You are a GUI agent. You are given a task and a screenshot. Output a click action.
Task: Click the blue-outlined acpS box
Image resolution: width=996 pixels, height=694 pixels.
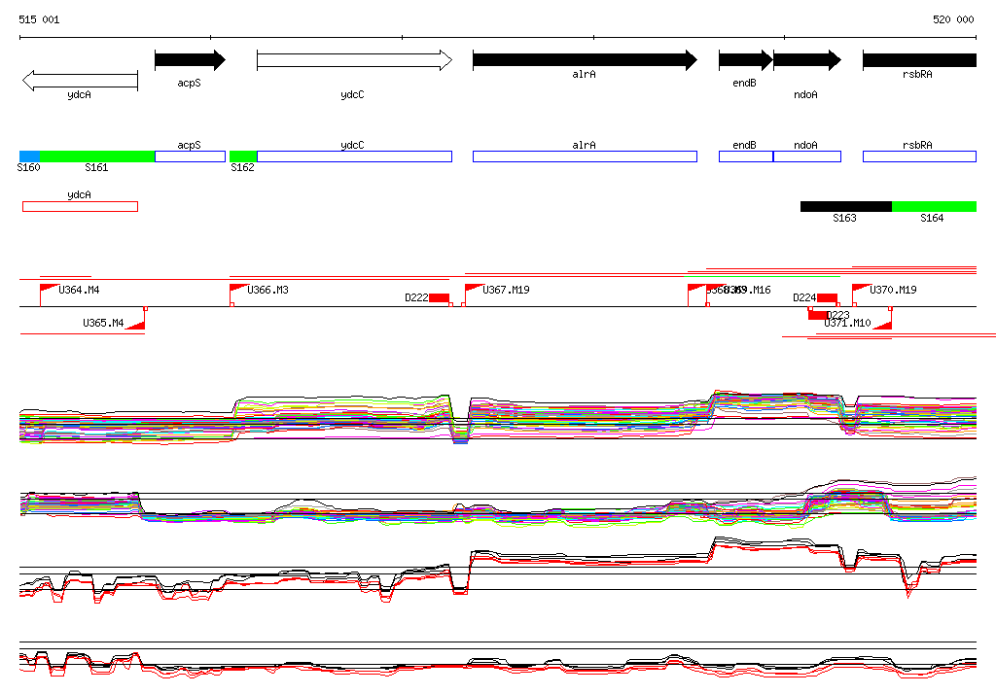[190, 156]
